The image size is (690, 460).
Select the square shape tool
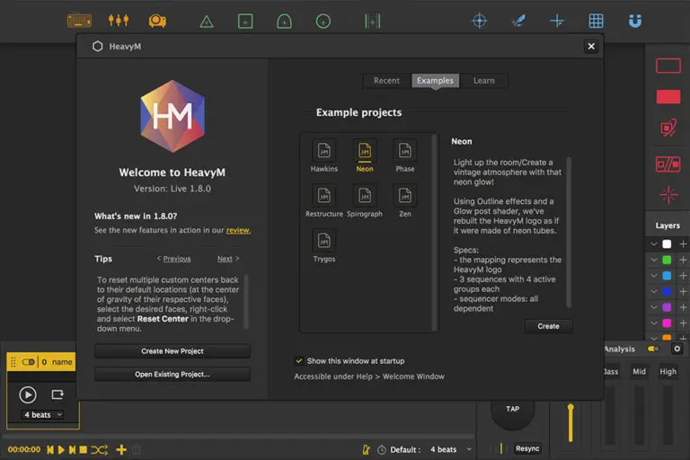coord(245,22)
